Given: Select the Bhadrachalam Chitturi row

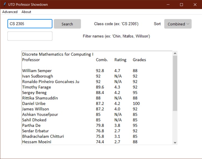Looking at the screenshot, I should (97, 136).
